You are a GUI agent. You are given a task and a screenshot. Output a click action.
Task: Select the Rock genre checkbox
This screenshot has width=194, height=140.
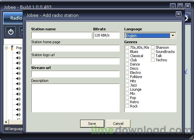[127, 106]
